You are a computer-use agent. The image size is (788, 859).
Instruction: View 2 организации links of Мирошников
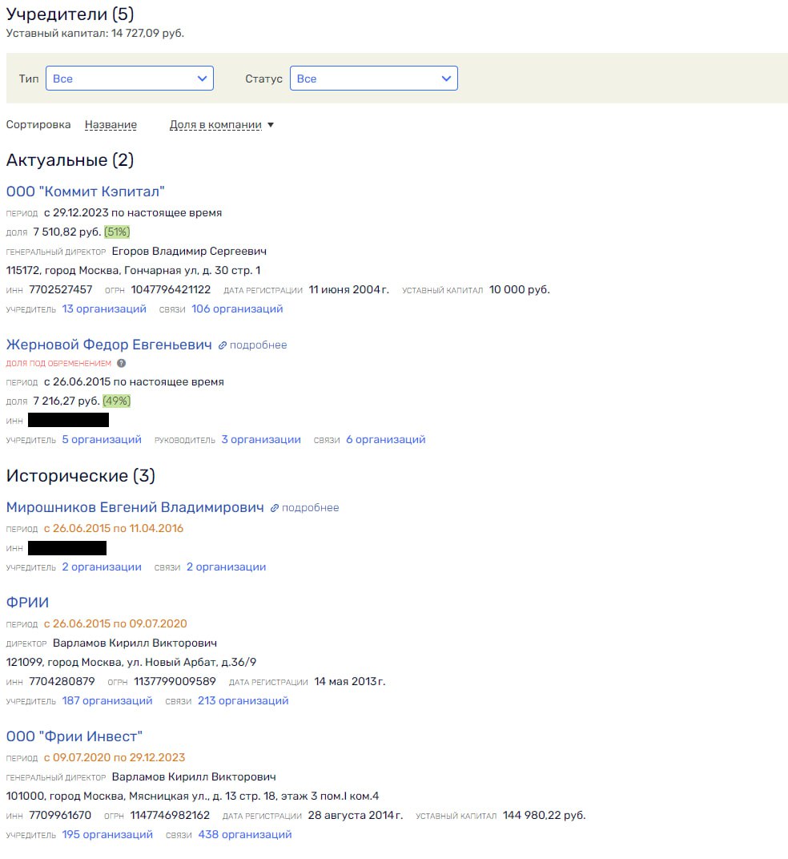click(x=226, y=567)
